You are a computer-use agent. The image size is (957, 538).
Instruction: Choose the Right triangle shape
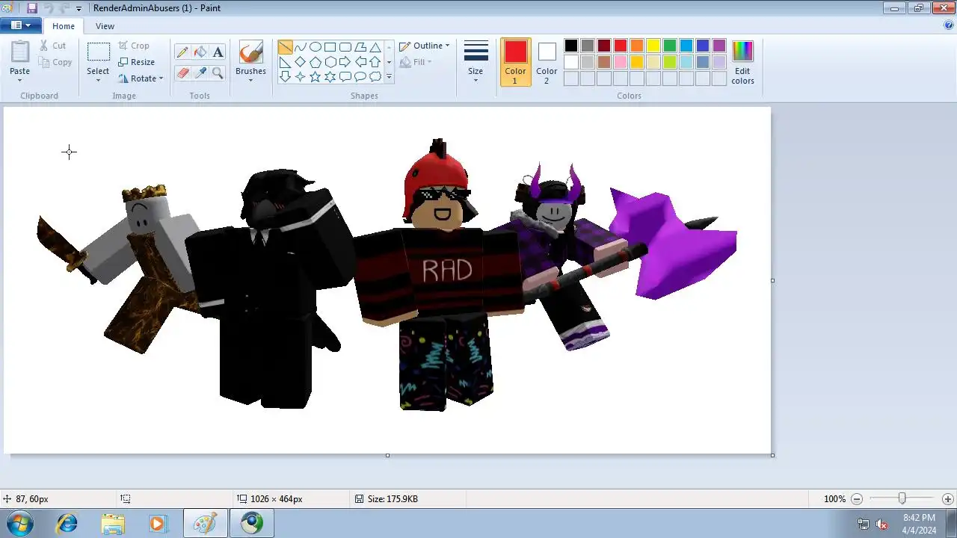285,62
